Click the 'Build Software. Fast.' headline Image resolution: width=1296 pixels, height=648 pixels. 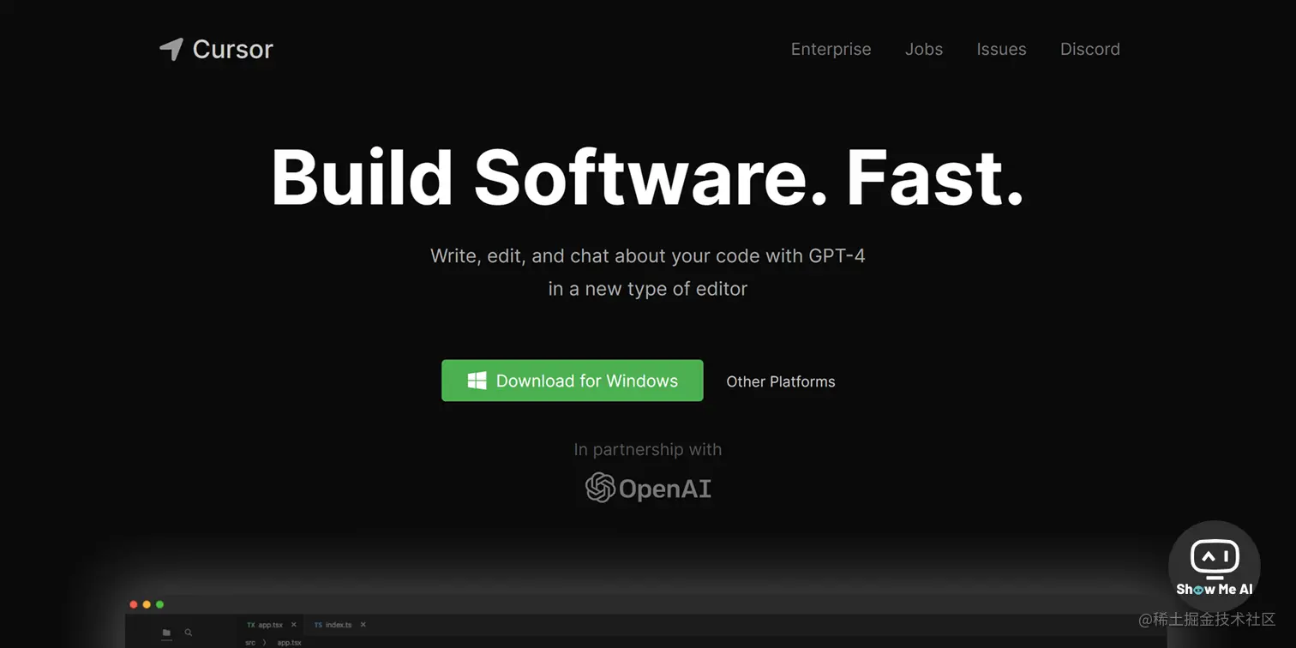coord(648,177)
